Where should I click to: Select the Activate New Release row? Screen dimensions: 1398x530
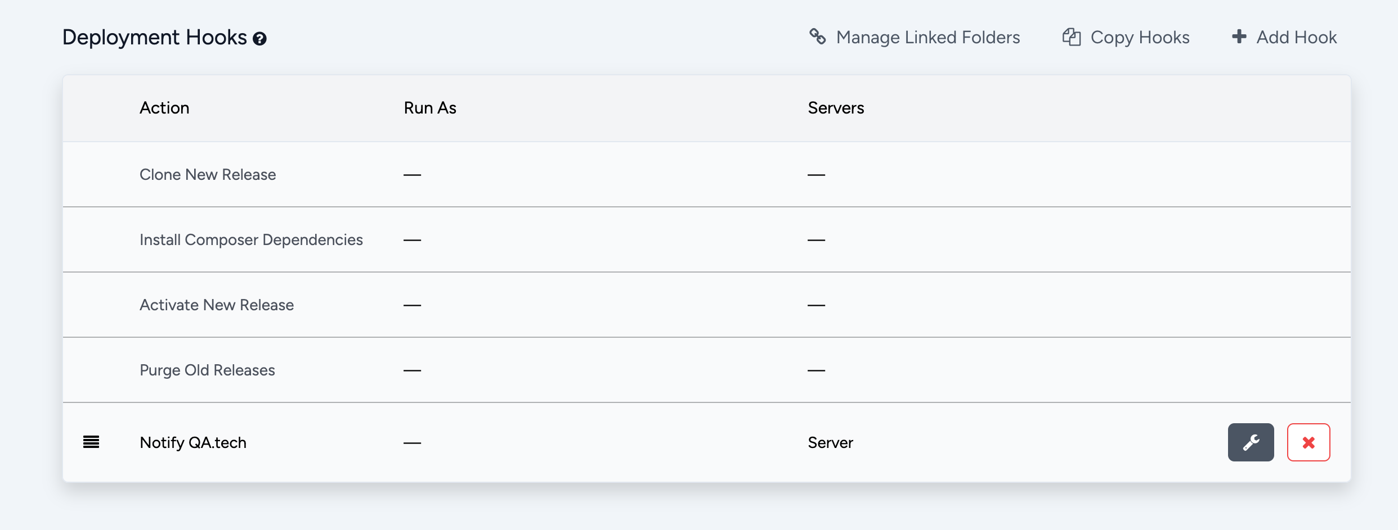(217, 305)
